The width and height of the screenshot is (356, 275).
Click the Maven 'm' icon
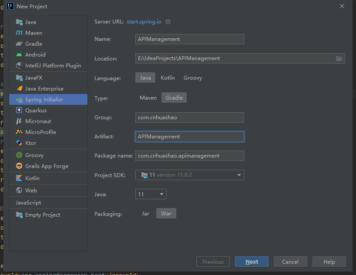point(19,33)
